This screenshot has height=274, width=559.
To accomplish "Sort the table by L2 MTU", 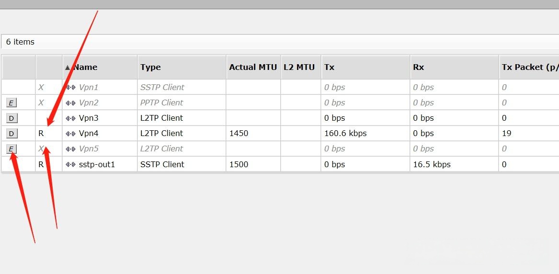I will click(299, 67).
